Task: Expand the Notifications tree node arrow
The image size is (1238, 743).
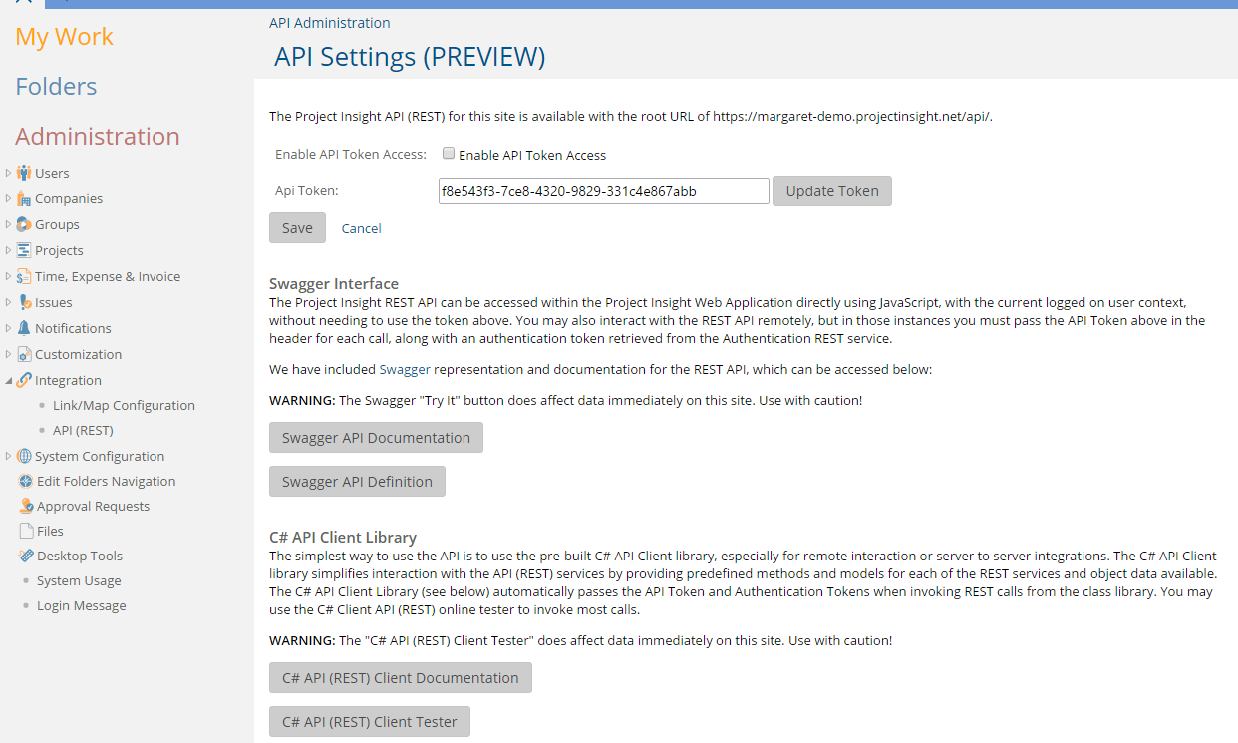Action: 8,328
